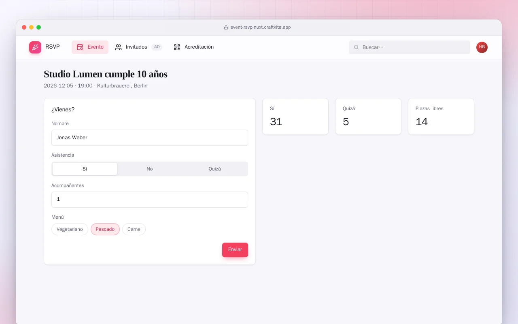The image size is (518, 324).
Task: Click the magnifier icon in the search bar
Action: [x=357, y=47]
